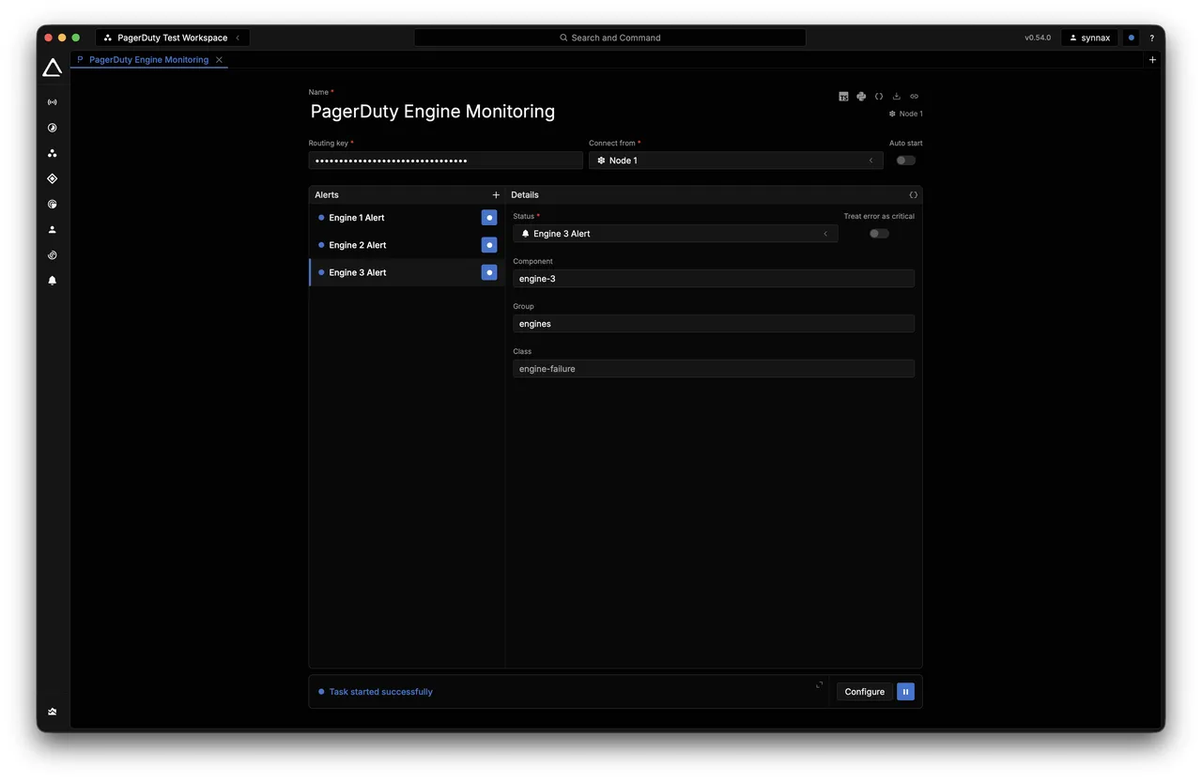Open the Status dropdown showing Engine 3 Alert

click(x=676, y=234)
